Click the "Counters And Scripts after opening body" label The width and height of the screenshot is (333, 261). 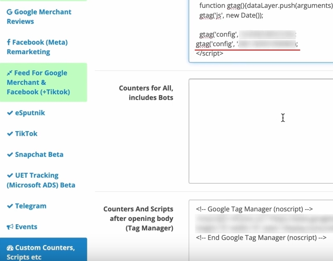(138, 218)
